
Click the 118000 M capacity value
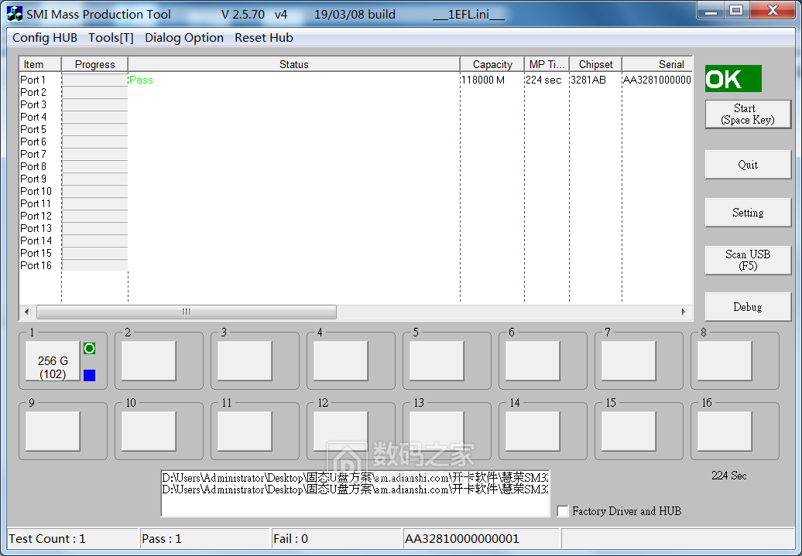tap(483, 80)
